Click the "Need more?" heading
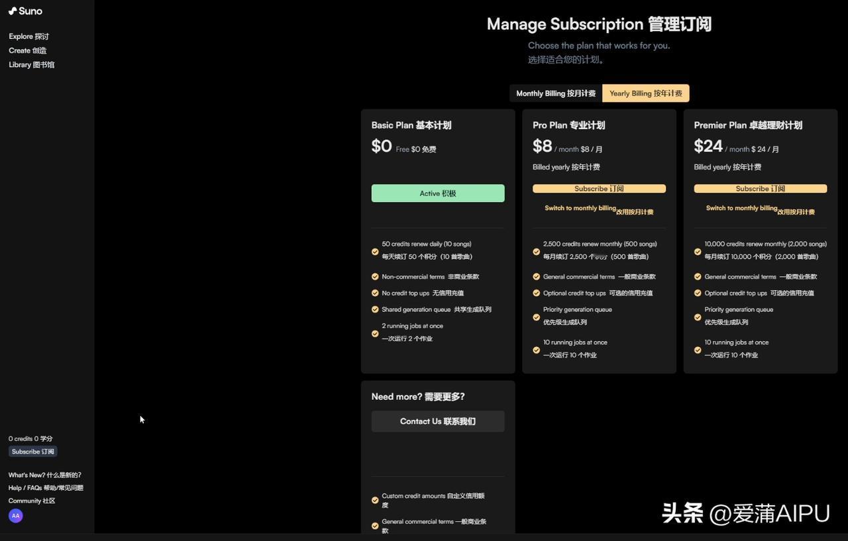Screen dimensions: 848x541 (418, 397)
